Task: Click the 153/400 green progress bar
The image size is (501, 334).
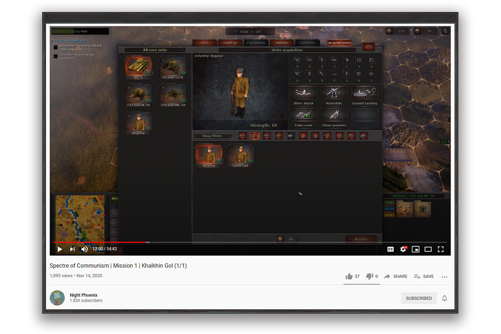Action: 80,32
